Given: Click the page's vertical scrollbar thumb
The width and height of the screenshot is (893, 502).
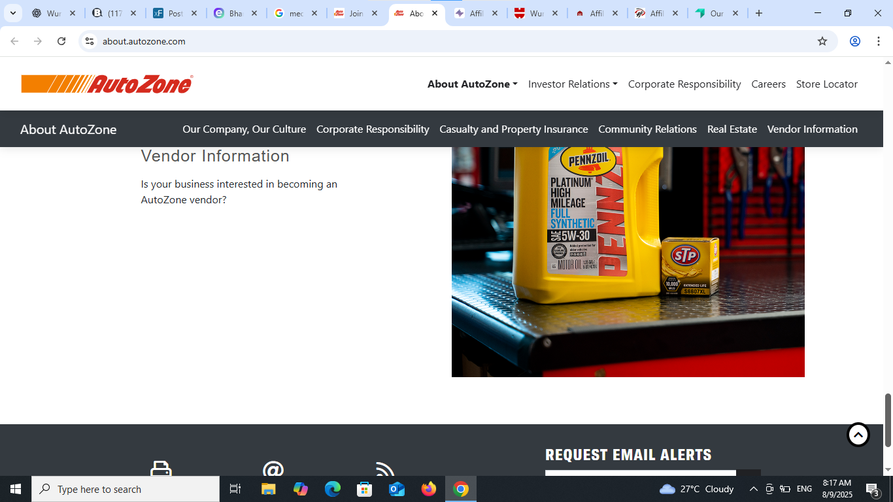Looking at the screenshot, I should (x=888, y=420).
